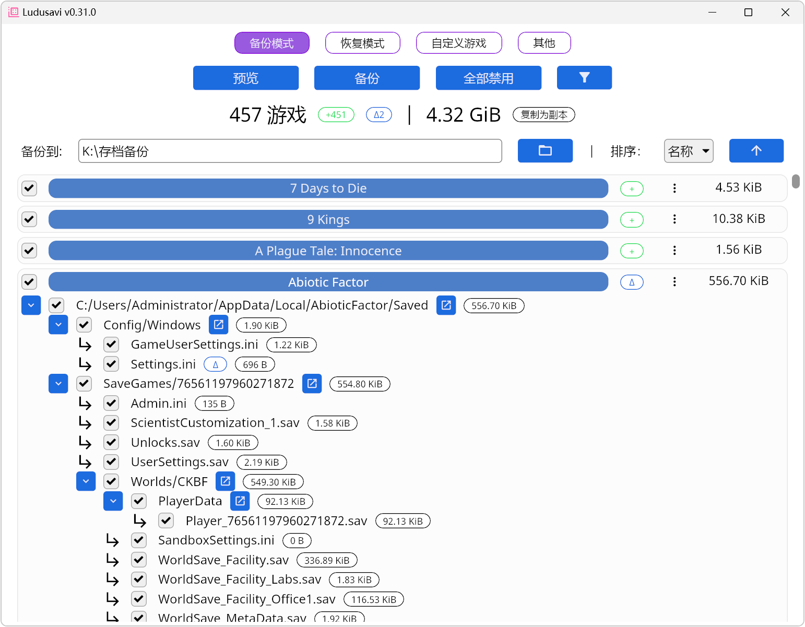Collapse the Worlds/CKBF folder
Screen dimensions: 805x627
point(86,481)
